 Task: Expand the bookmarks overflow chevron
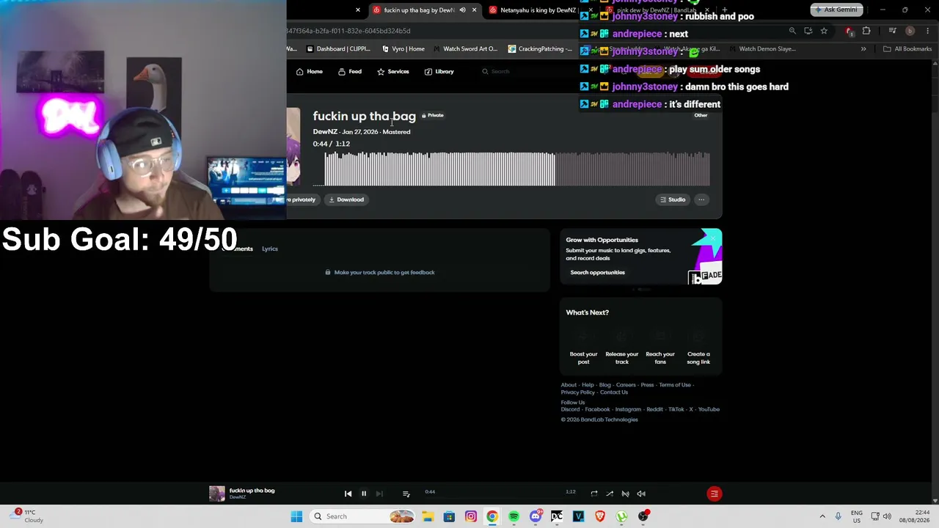(x=863, y=49)
